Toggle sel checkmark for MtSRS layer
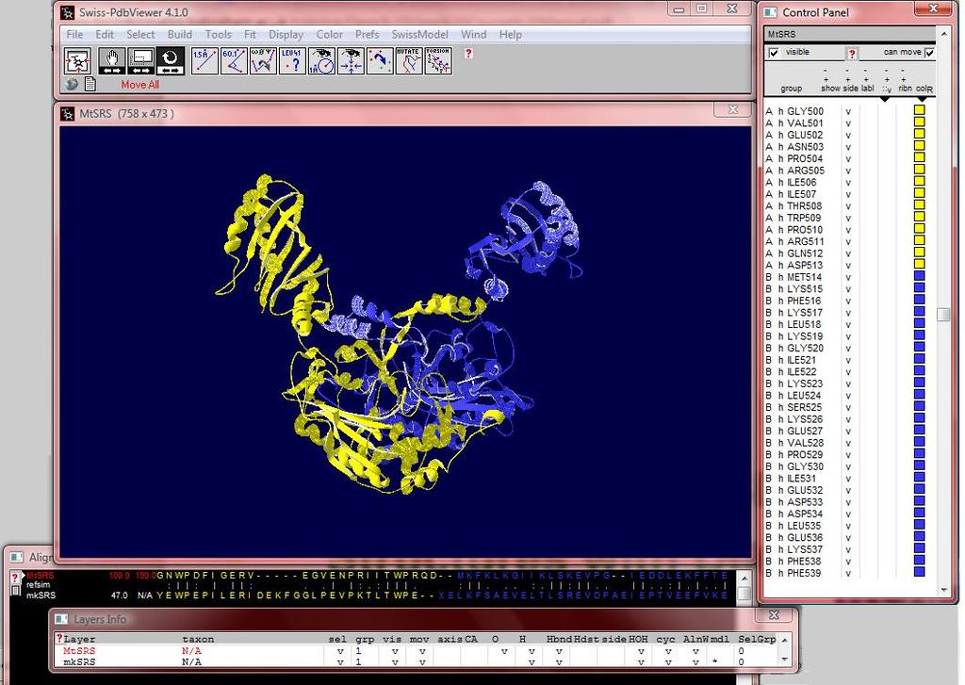The height and width of the screenshot is (685, 965). point(339,651)
